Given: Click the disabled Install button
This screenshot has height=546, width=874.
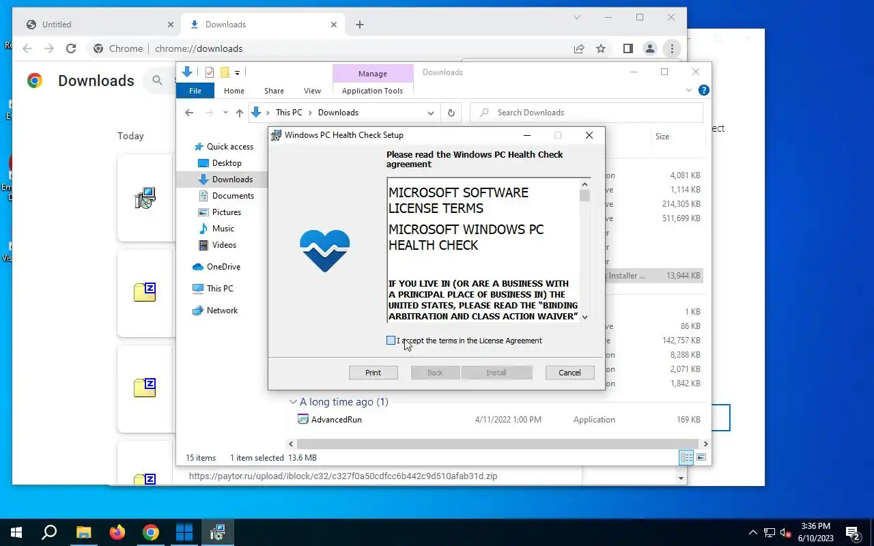Looking at the screenshot, I should pyautogui.click(x=496, y=373).
